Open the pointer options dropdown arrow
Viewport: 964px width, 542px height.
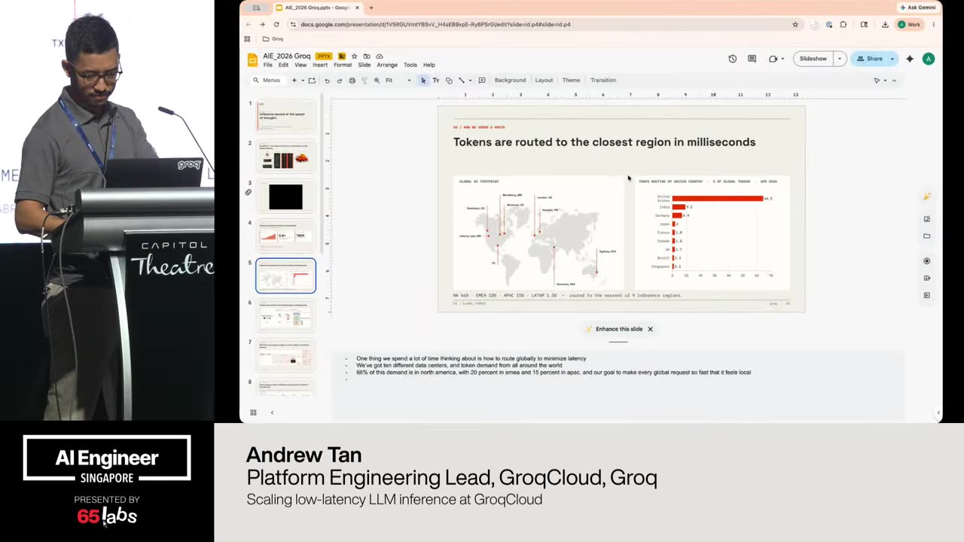coord(885,81)
